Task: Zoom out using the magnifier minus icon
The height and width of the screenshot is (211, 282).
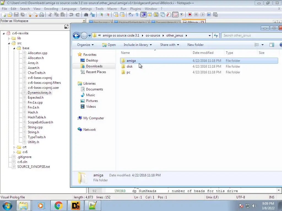Action: pyautogui.click(x=107, y=15)
